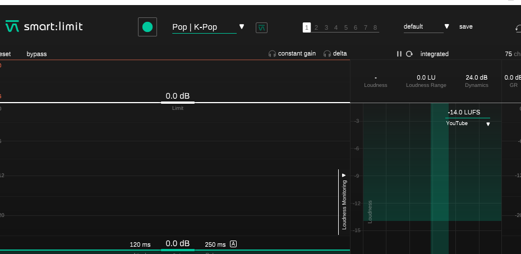
Task: Open the YouTube loudness target dropdown
Action: (x=468, y=123)
